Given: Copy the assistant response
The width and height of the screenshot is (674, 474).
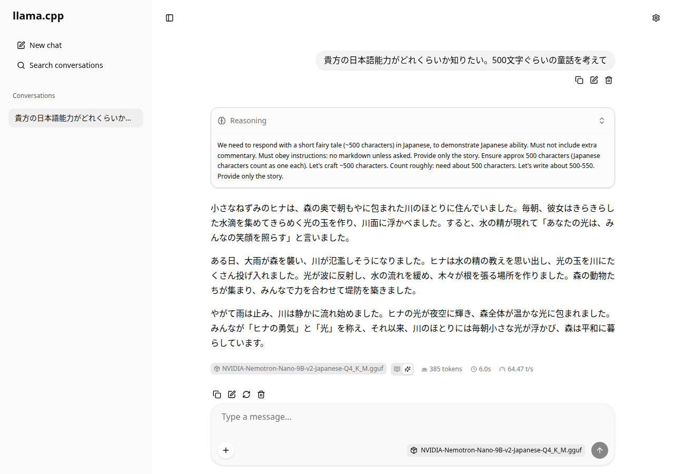Looking at the screenshot, I should tap(217, 394).
